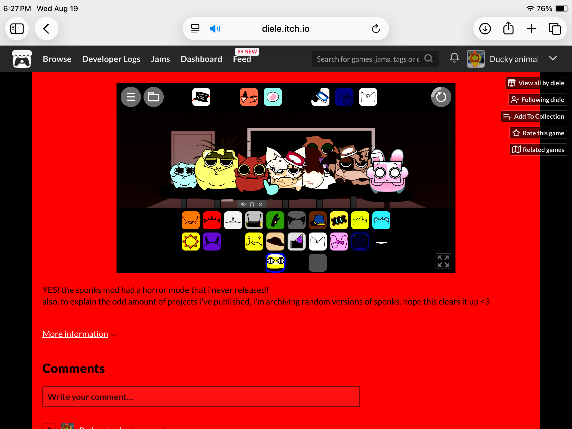This screenshot has width=572, height=429.
Task: Pick the white M-face icon in sound palette
Action: click(318, 242)
